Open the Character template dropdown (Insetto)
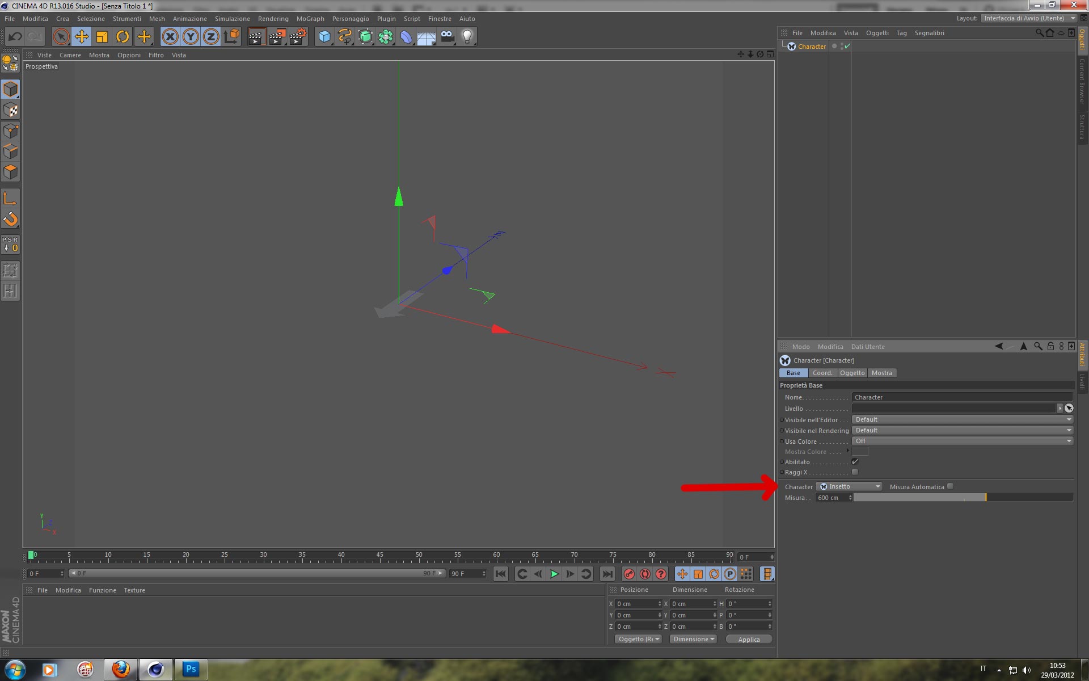 (x=849, y=486)
